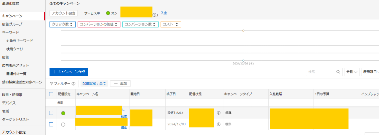Screen dimensions: 379x135
Task: Click the キャンペーン作成 button
Action: 69,72
